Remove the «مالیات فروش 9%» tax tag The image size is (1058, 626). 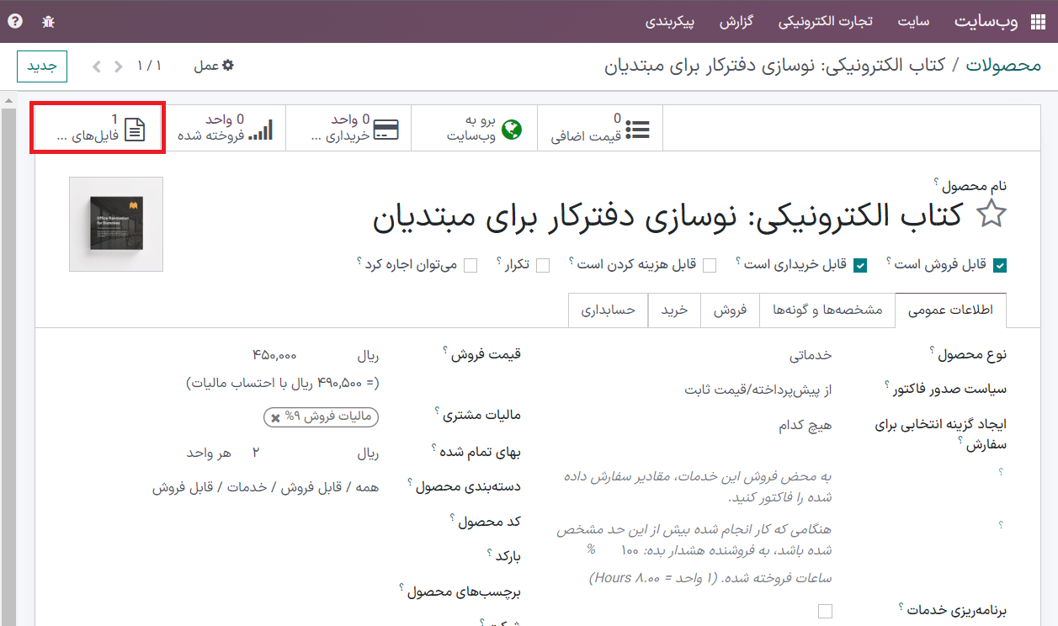[275, 417]
